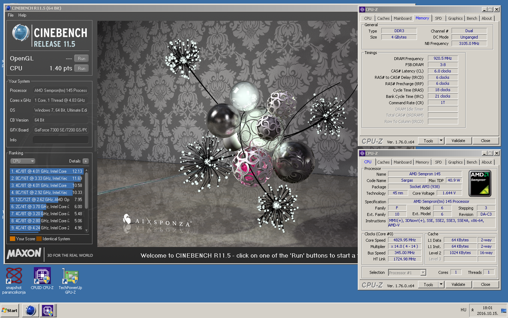Expand Tools dropdown arrow in upper CPU-Z
Screen dimensions: 508x318
tap(441, 141)
